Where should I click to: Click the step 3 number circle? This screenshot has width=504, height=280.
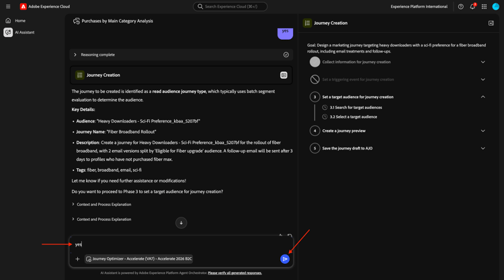tap(314, 97)
